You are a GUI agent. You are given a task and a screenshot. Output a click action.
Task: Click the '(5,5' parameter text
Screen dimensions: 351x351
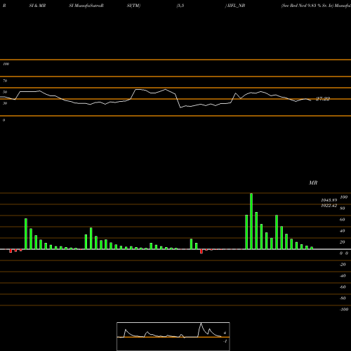coord(180,6)
